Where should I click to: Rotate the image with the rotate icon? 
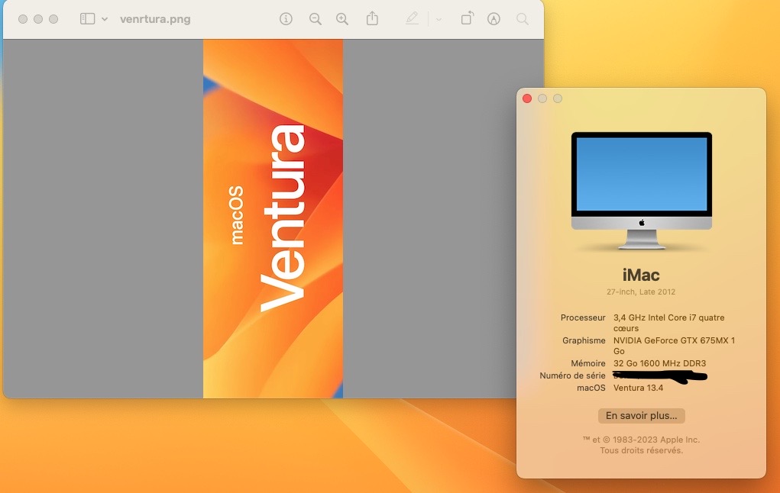pos(467,18)
